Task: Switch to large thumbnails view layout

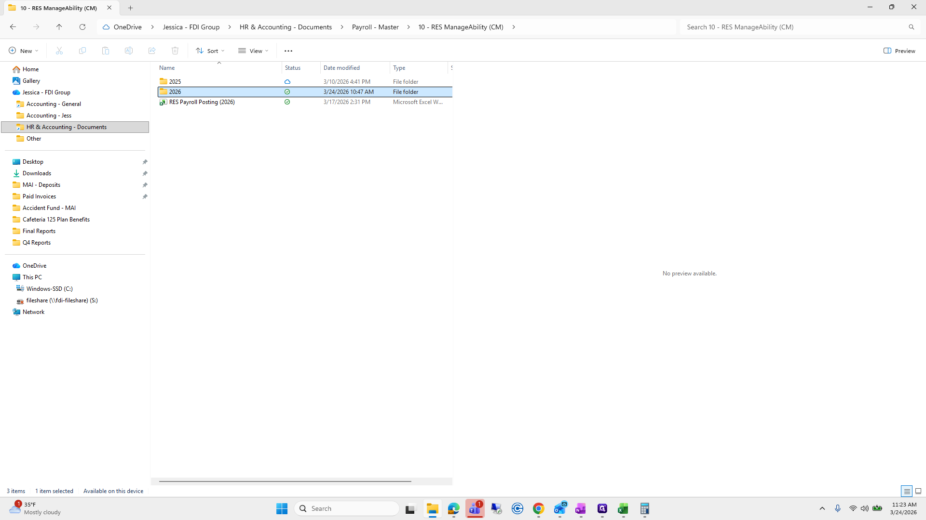Action: pyautogui.click(x=918, y=491)
